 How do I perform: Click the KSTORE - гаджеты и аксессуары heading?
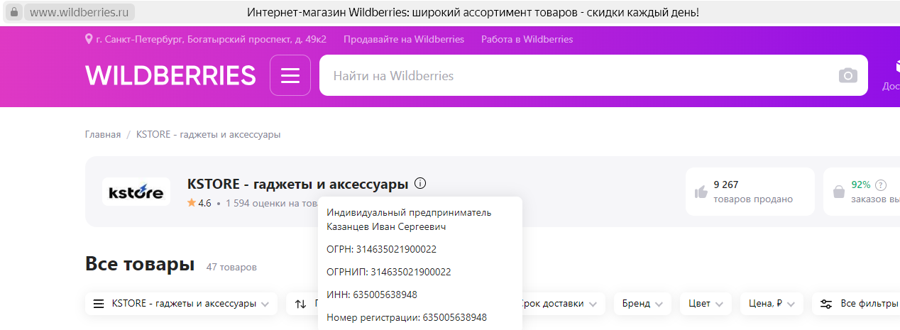(x=298, y=184)
